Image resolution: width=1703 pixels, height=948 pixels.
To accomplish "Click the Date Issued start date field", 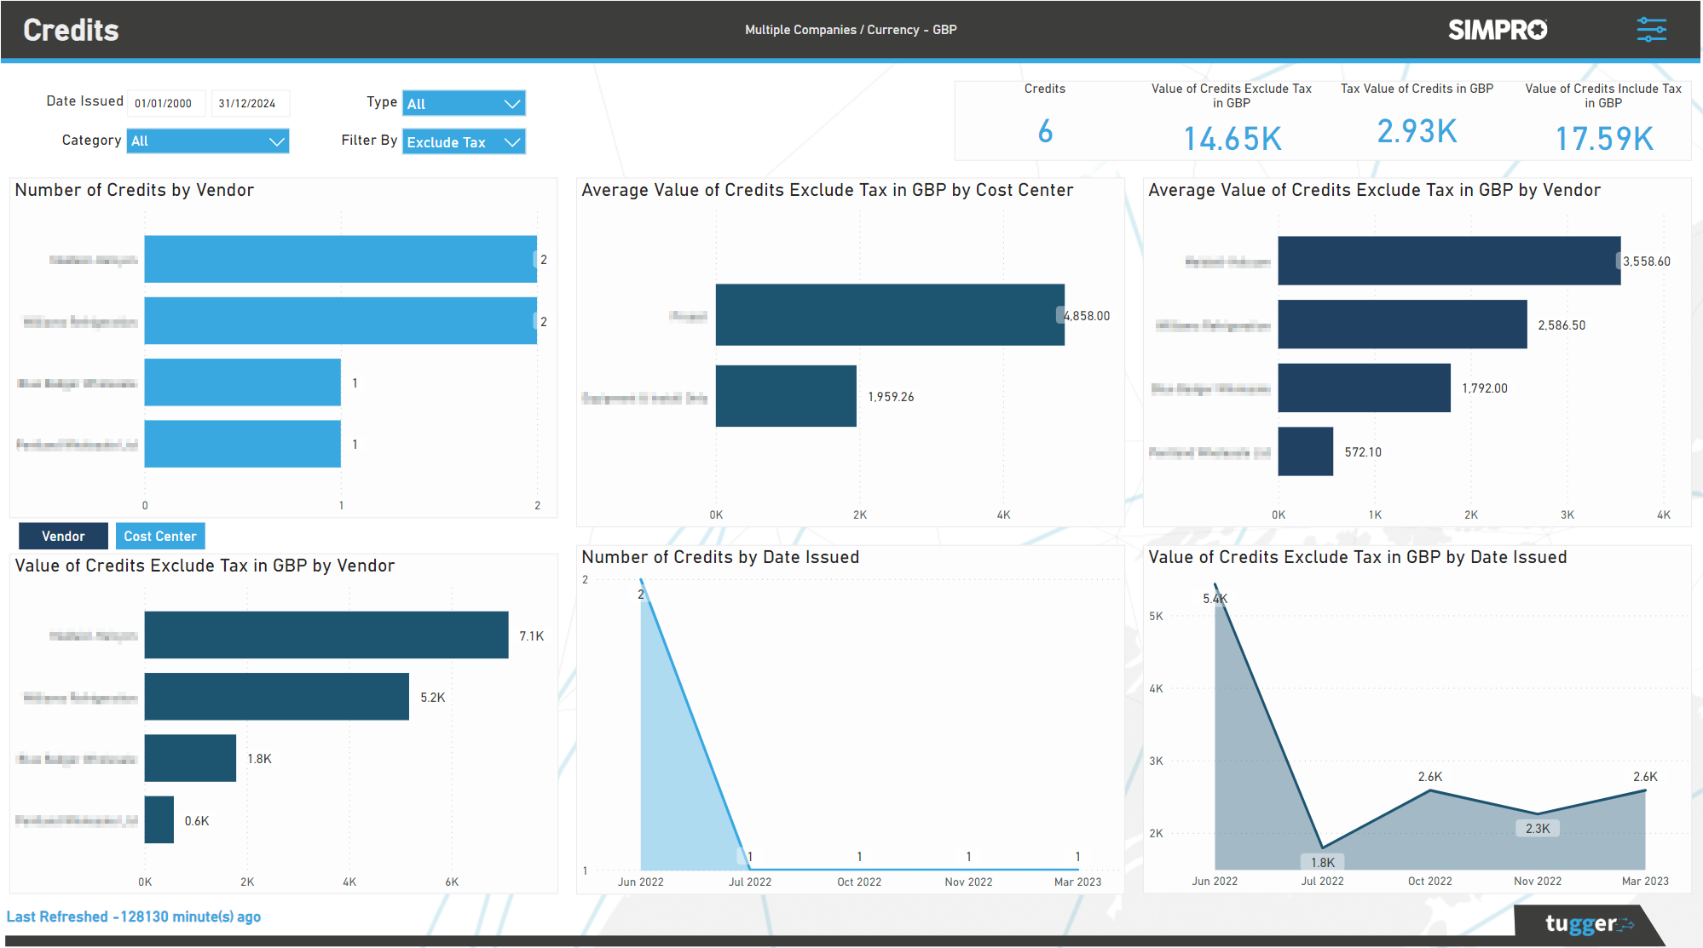I will pyautogui.click(x=165, y=102).
